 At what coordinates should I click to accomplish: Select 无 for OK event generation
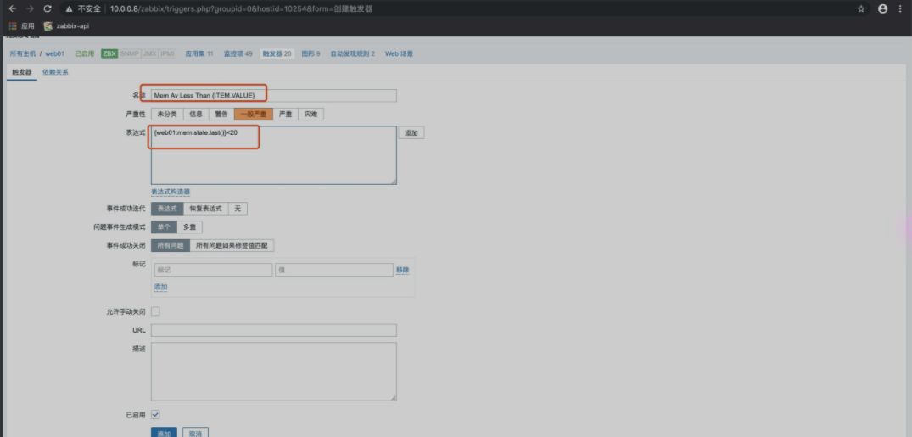click(x=238, y=209)
